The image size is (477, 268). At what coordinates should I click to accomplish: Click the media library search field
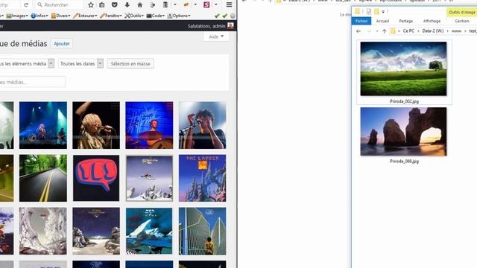coord(32,82)
